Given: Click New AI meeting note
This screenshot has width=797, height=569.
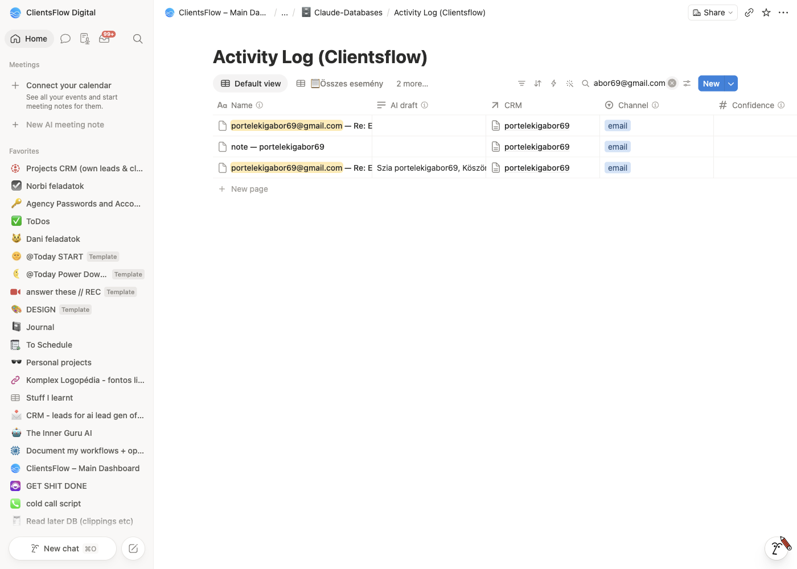Looking at the screenshot, I should pyautogui.click(x=65, y=125).
